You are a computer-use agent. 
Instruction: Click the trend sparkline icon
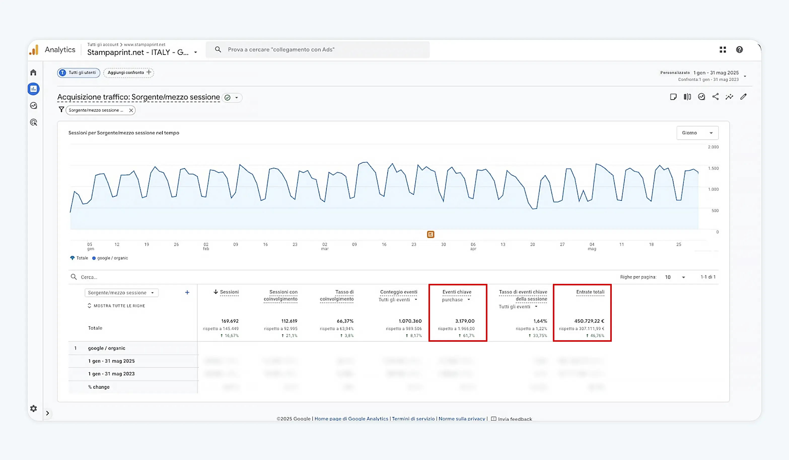click(729, 97)
